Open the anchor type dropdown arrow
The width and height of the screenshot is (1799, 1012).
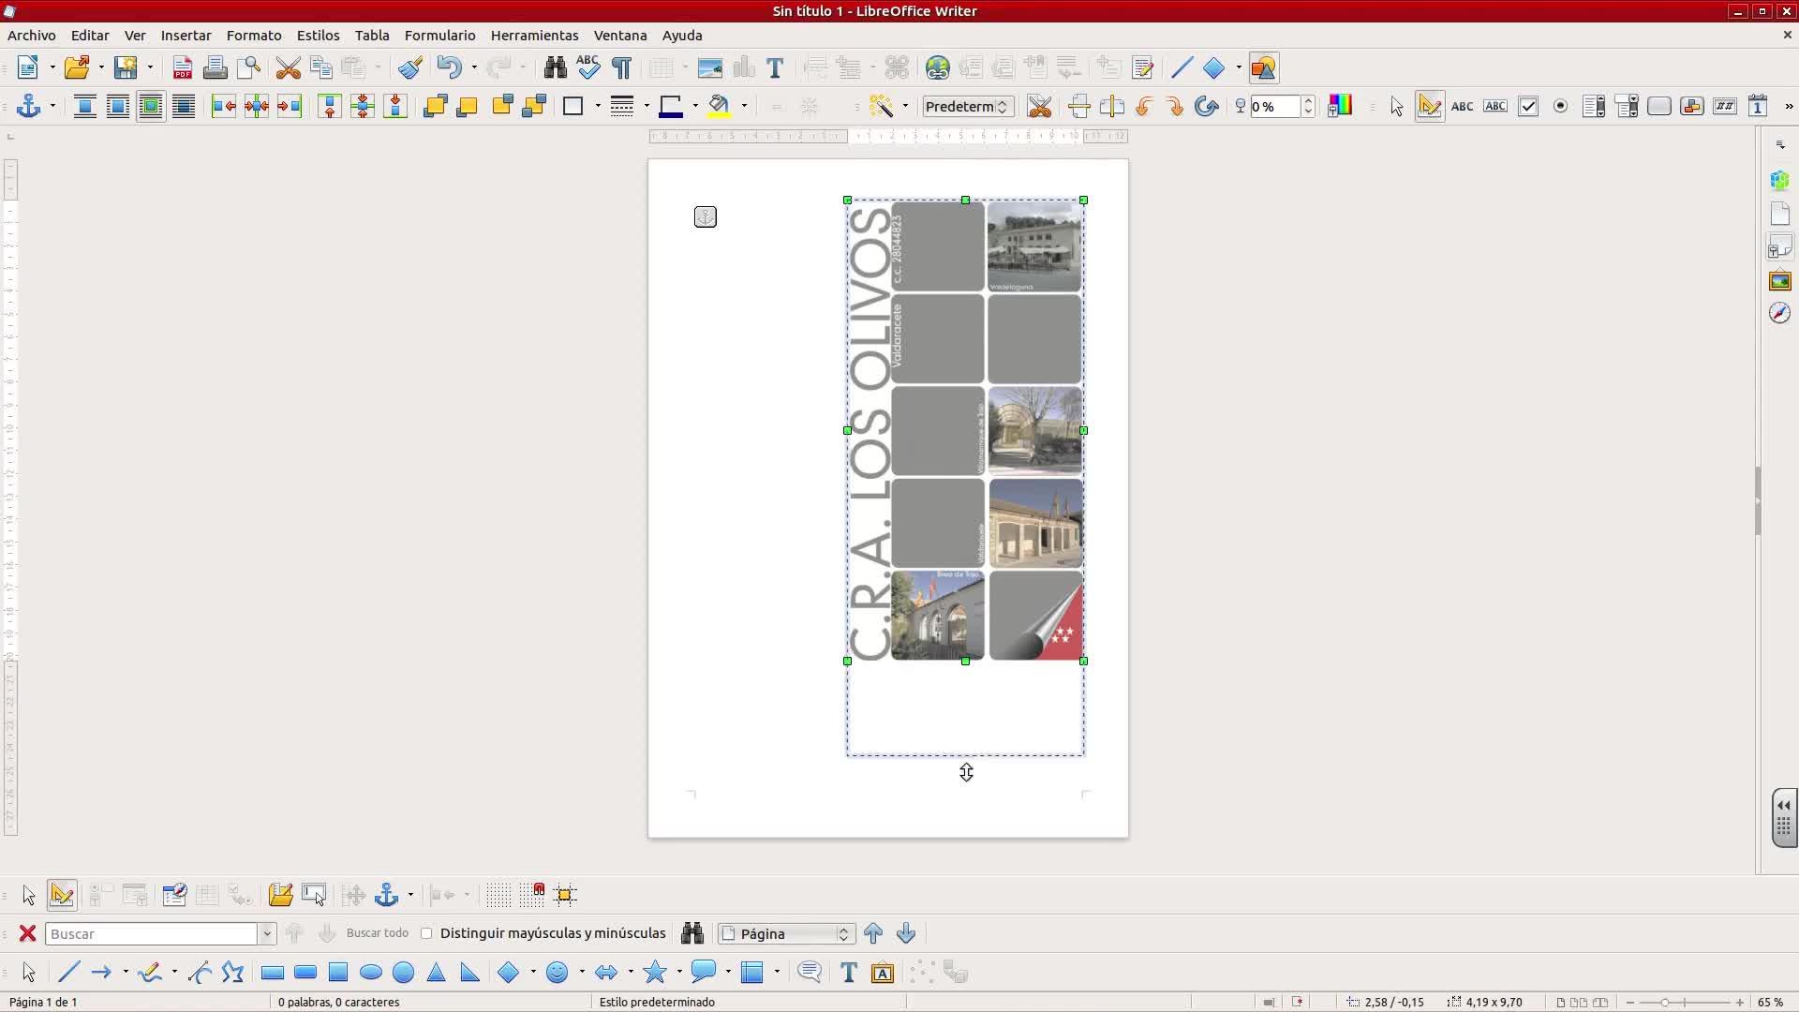[52, 106]
